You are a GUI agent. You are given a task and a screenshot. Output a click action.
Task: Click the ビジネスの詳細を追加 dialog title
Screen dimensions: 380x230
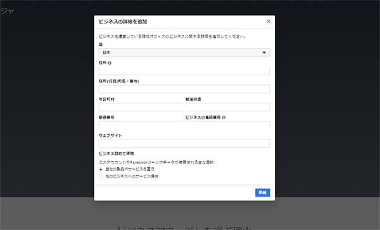coord(123,22)
